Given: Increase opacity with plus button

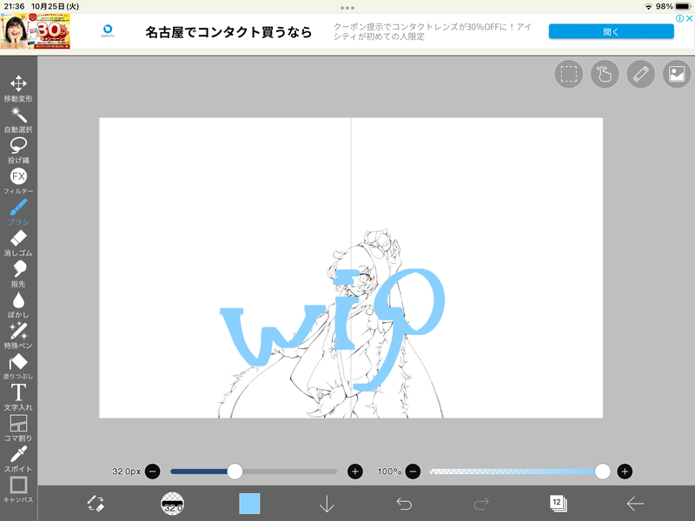Looking at the screenshot, I should click(x=625, y=472).
